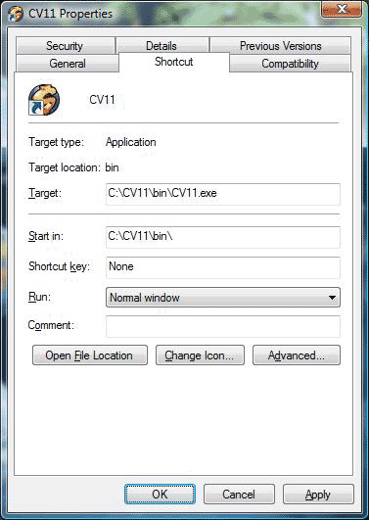The width and height of the screenshot is (369, 520).
Task: Click into the Target path field
Action: click(223, 194)
